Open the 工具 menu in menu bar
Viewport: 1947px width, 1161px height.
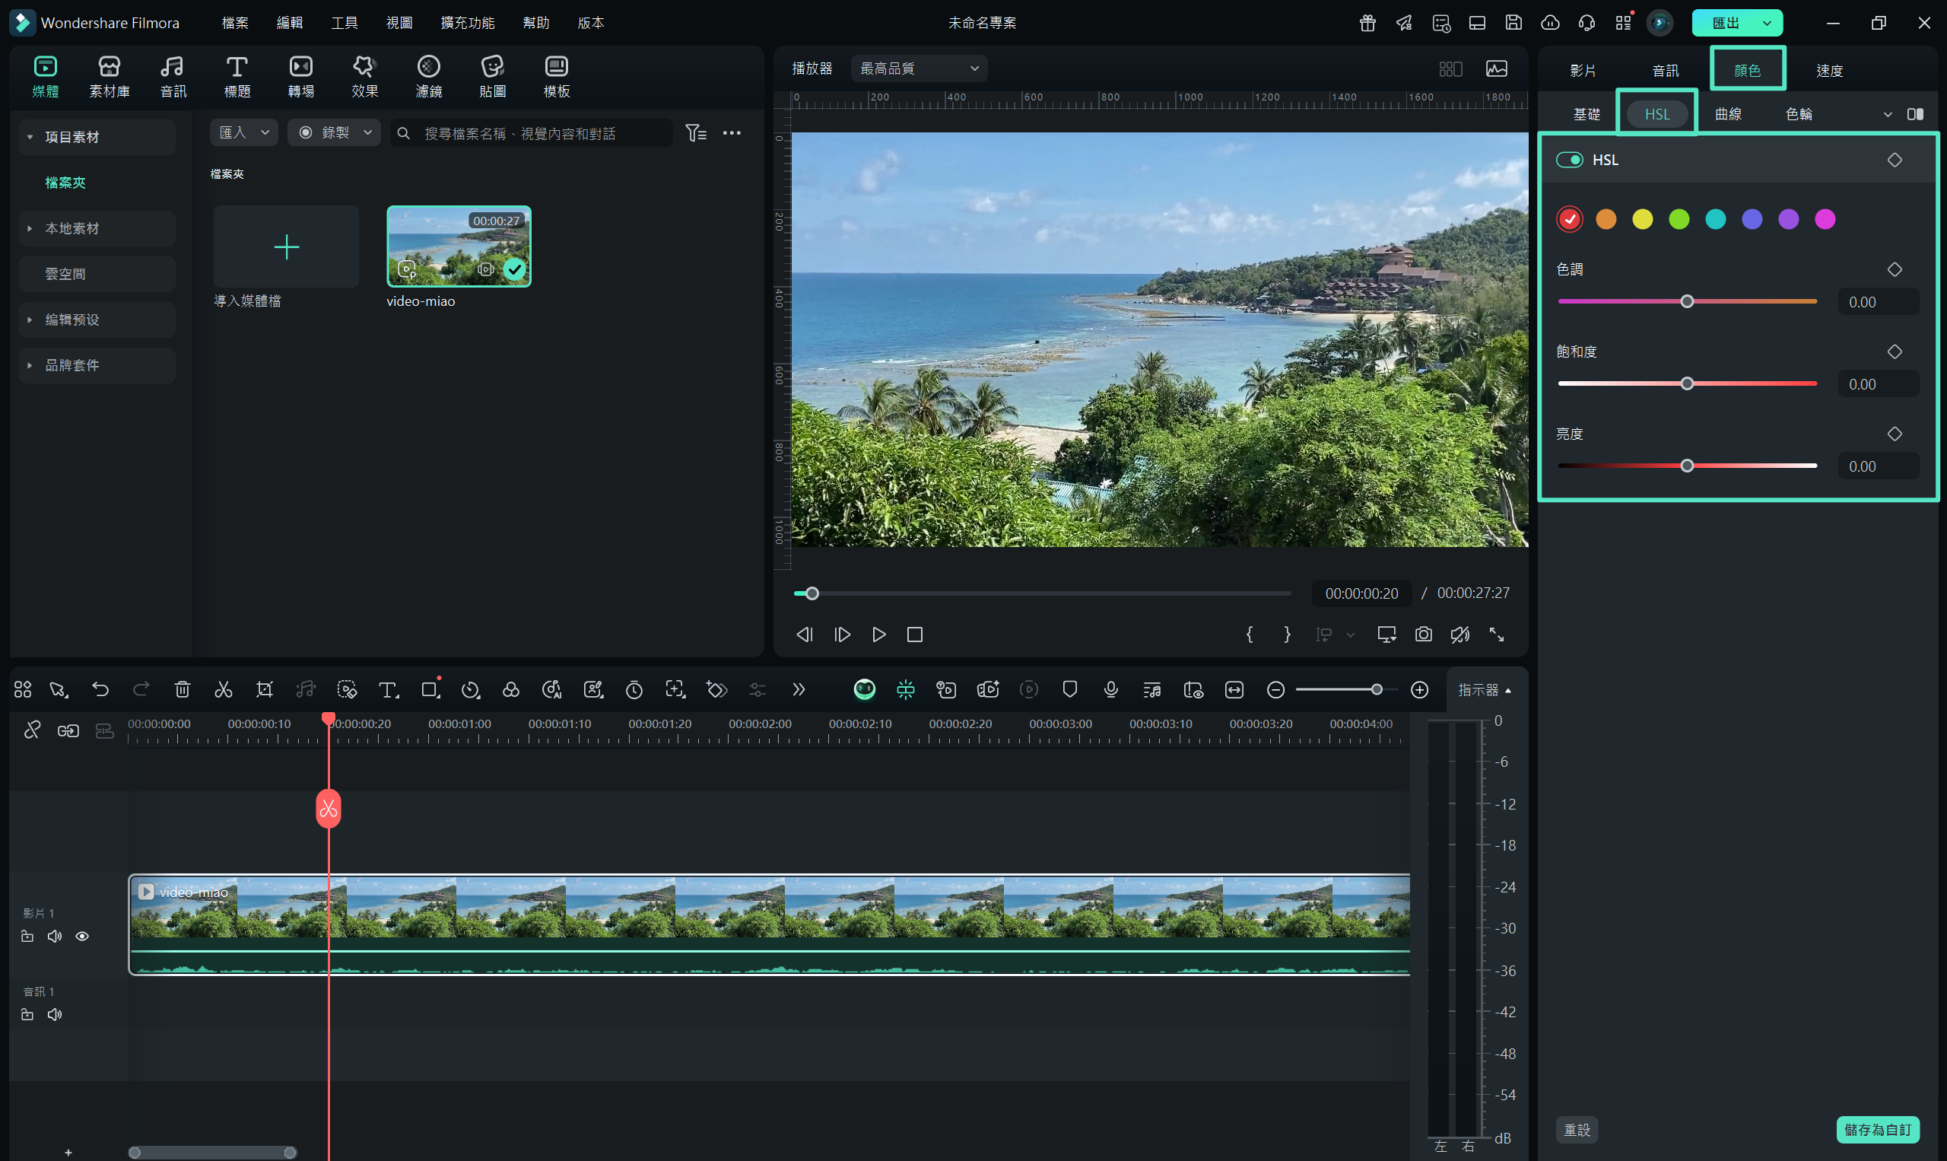344,23
